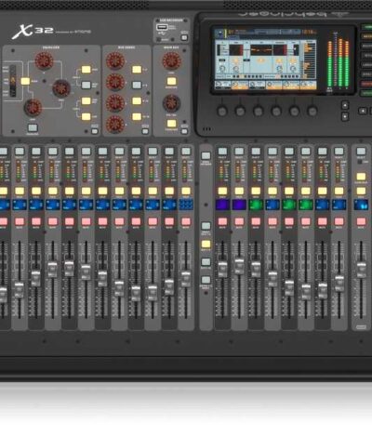Screen dimensions: 372x425
Task: Select the Lo Mid band button in the Equalizer
Action: coord(86,100)
